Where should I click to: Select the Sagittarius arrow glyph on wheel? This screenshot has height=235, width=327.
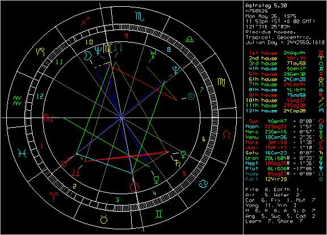tap(85, 20)
